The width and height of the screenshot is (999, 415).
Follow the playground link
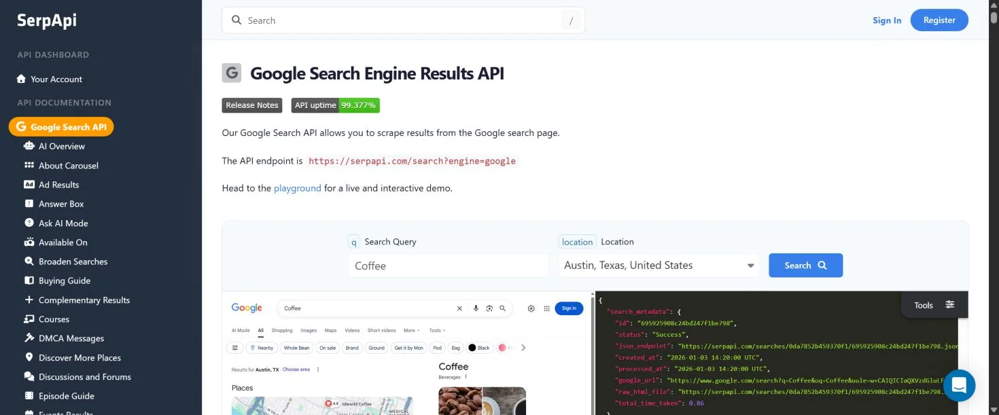[298, 188]
